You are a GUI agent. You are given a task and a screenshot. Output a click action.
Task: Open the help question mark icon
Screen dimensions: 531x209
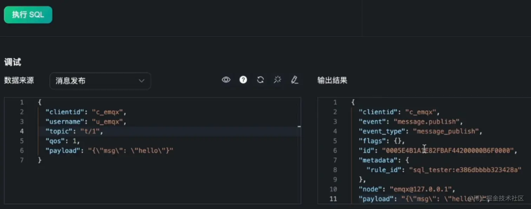tap(243, 80)
